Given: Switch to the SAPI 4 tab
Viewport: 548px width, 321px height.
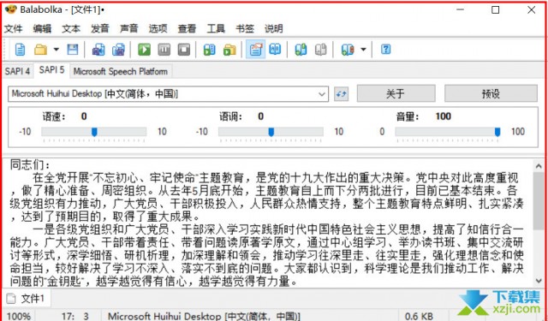Looking at the screenshot, I should pyautogui.click(x=17, y=71).
